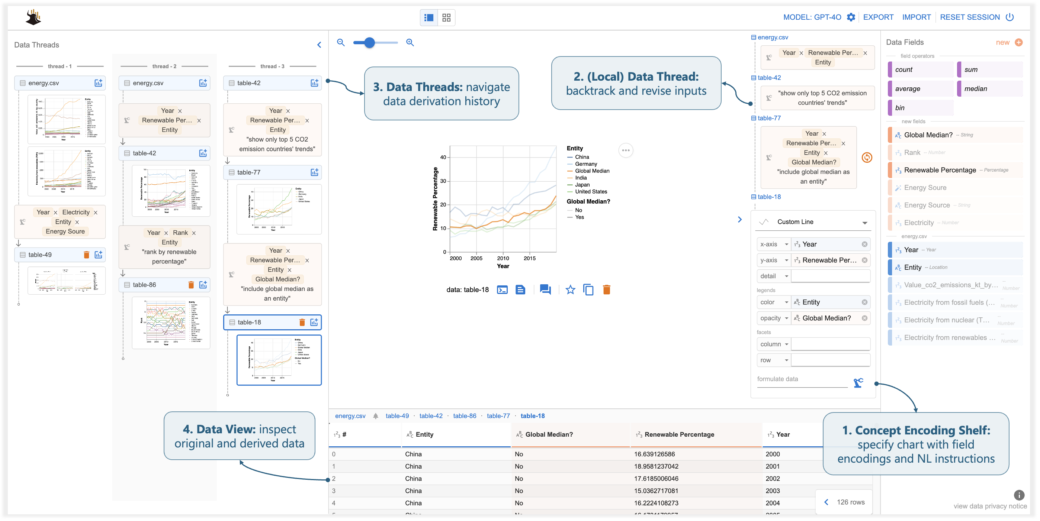
Task: Open the model settings gear
Action: (x=851, y=17)
